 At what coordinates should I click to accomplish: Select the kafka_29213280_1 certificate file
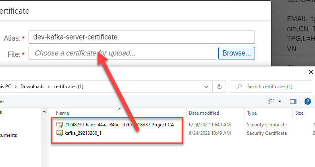[83, 133]
